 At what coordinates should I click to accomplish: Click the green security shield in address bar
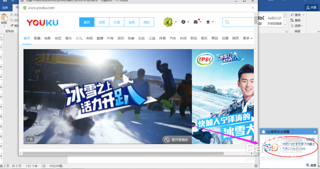pyautogui.click(x=25, y=8)
